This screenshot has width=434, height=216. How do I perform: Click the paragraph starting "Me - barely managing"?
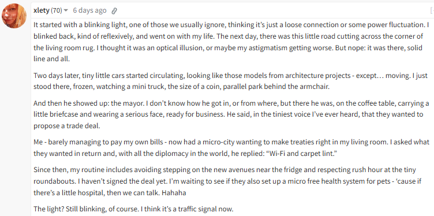231,148
